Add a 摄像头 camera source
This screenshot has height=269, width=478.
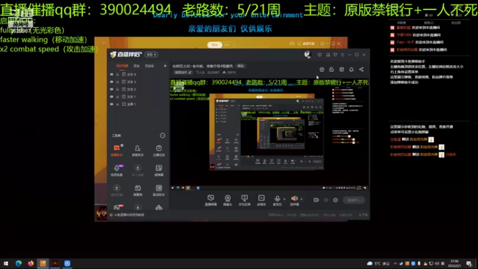[228, 200]
